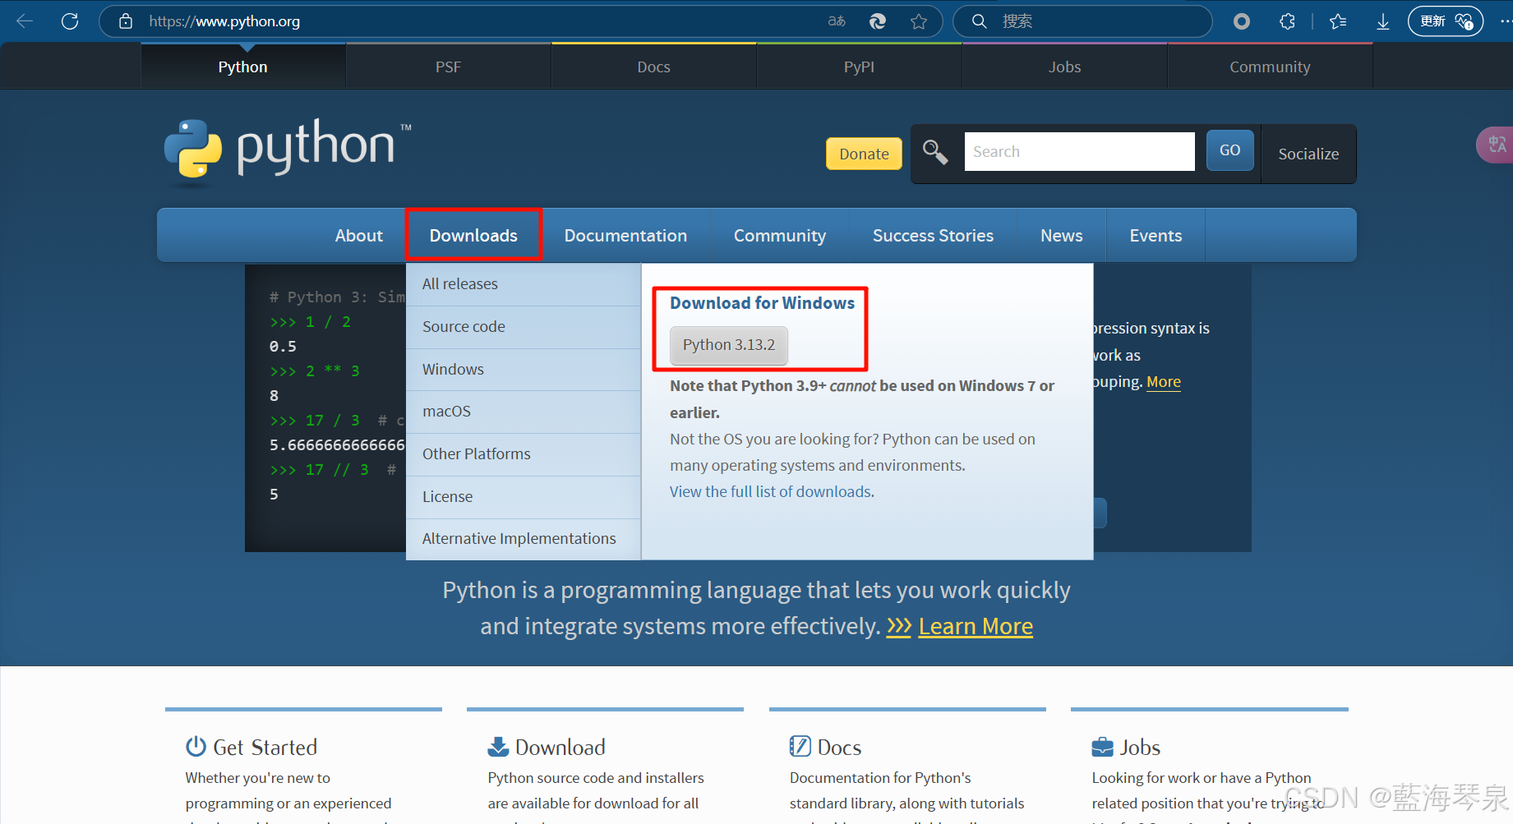Open the Community menu in main navigation
1513x824 pixels.
click(780, 236)
